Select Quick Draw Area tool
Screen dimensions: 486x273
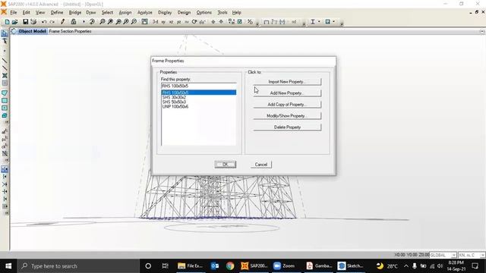5,108
